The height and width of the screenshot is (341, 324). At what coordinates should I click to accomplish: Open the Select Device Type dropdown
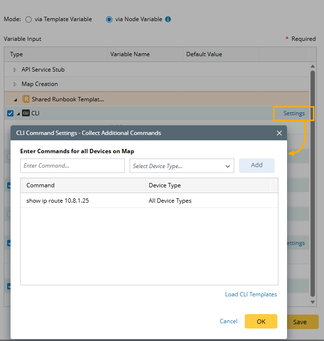pyautogui.click(x=181, y=166)
